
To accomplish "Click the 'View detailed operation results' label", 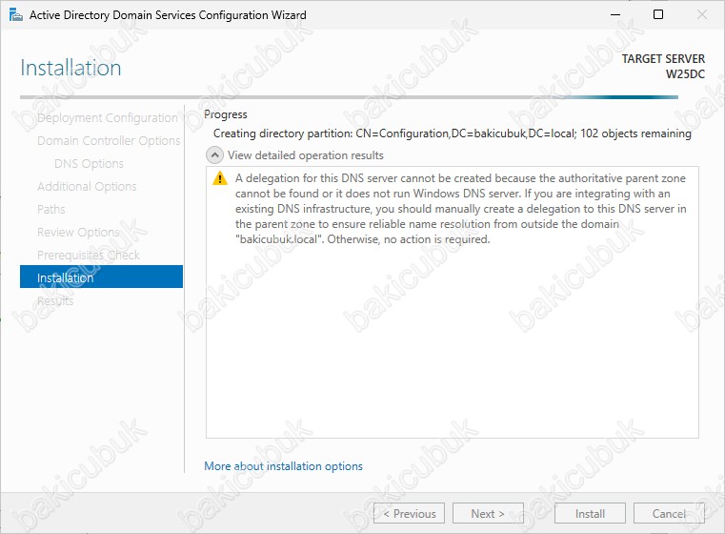I will click(306, 155).
